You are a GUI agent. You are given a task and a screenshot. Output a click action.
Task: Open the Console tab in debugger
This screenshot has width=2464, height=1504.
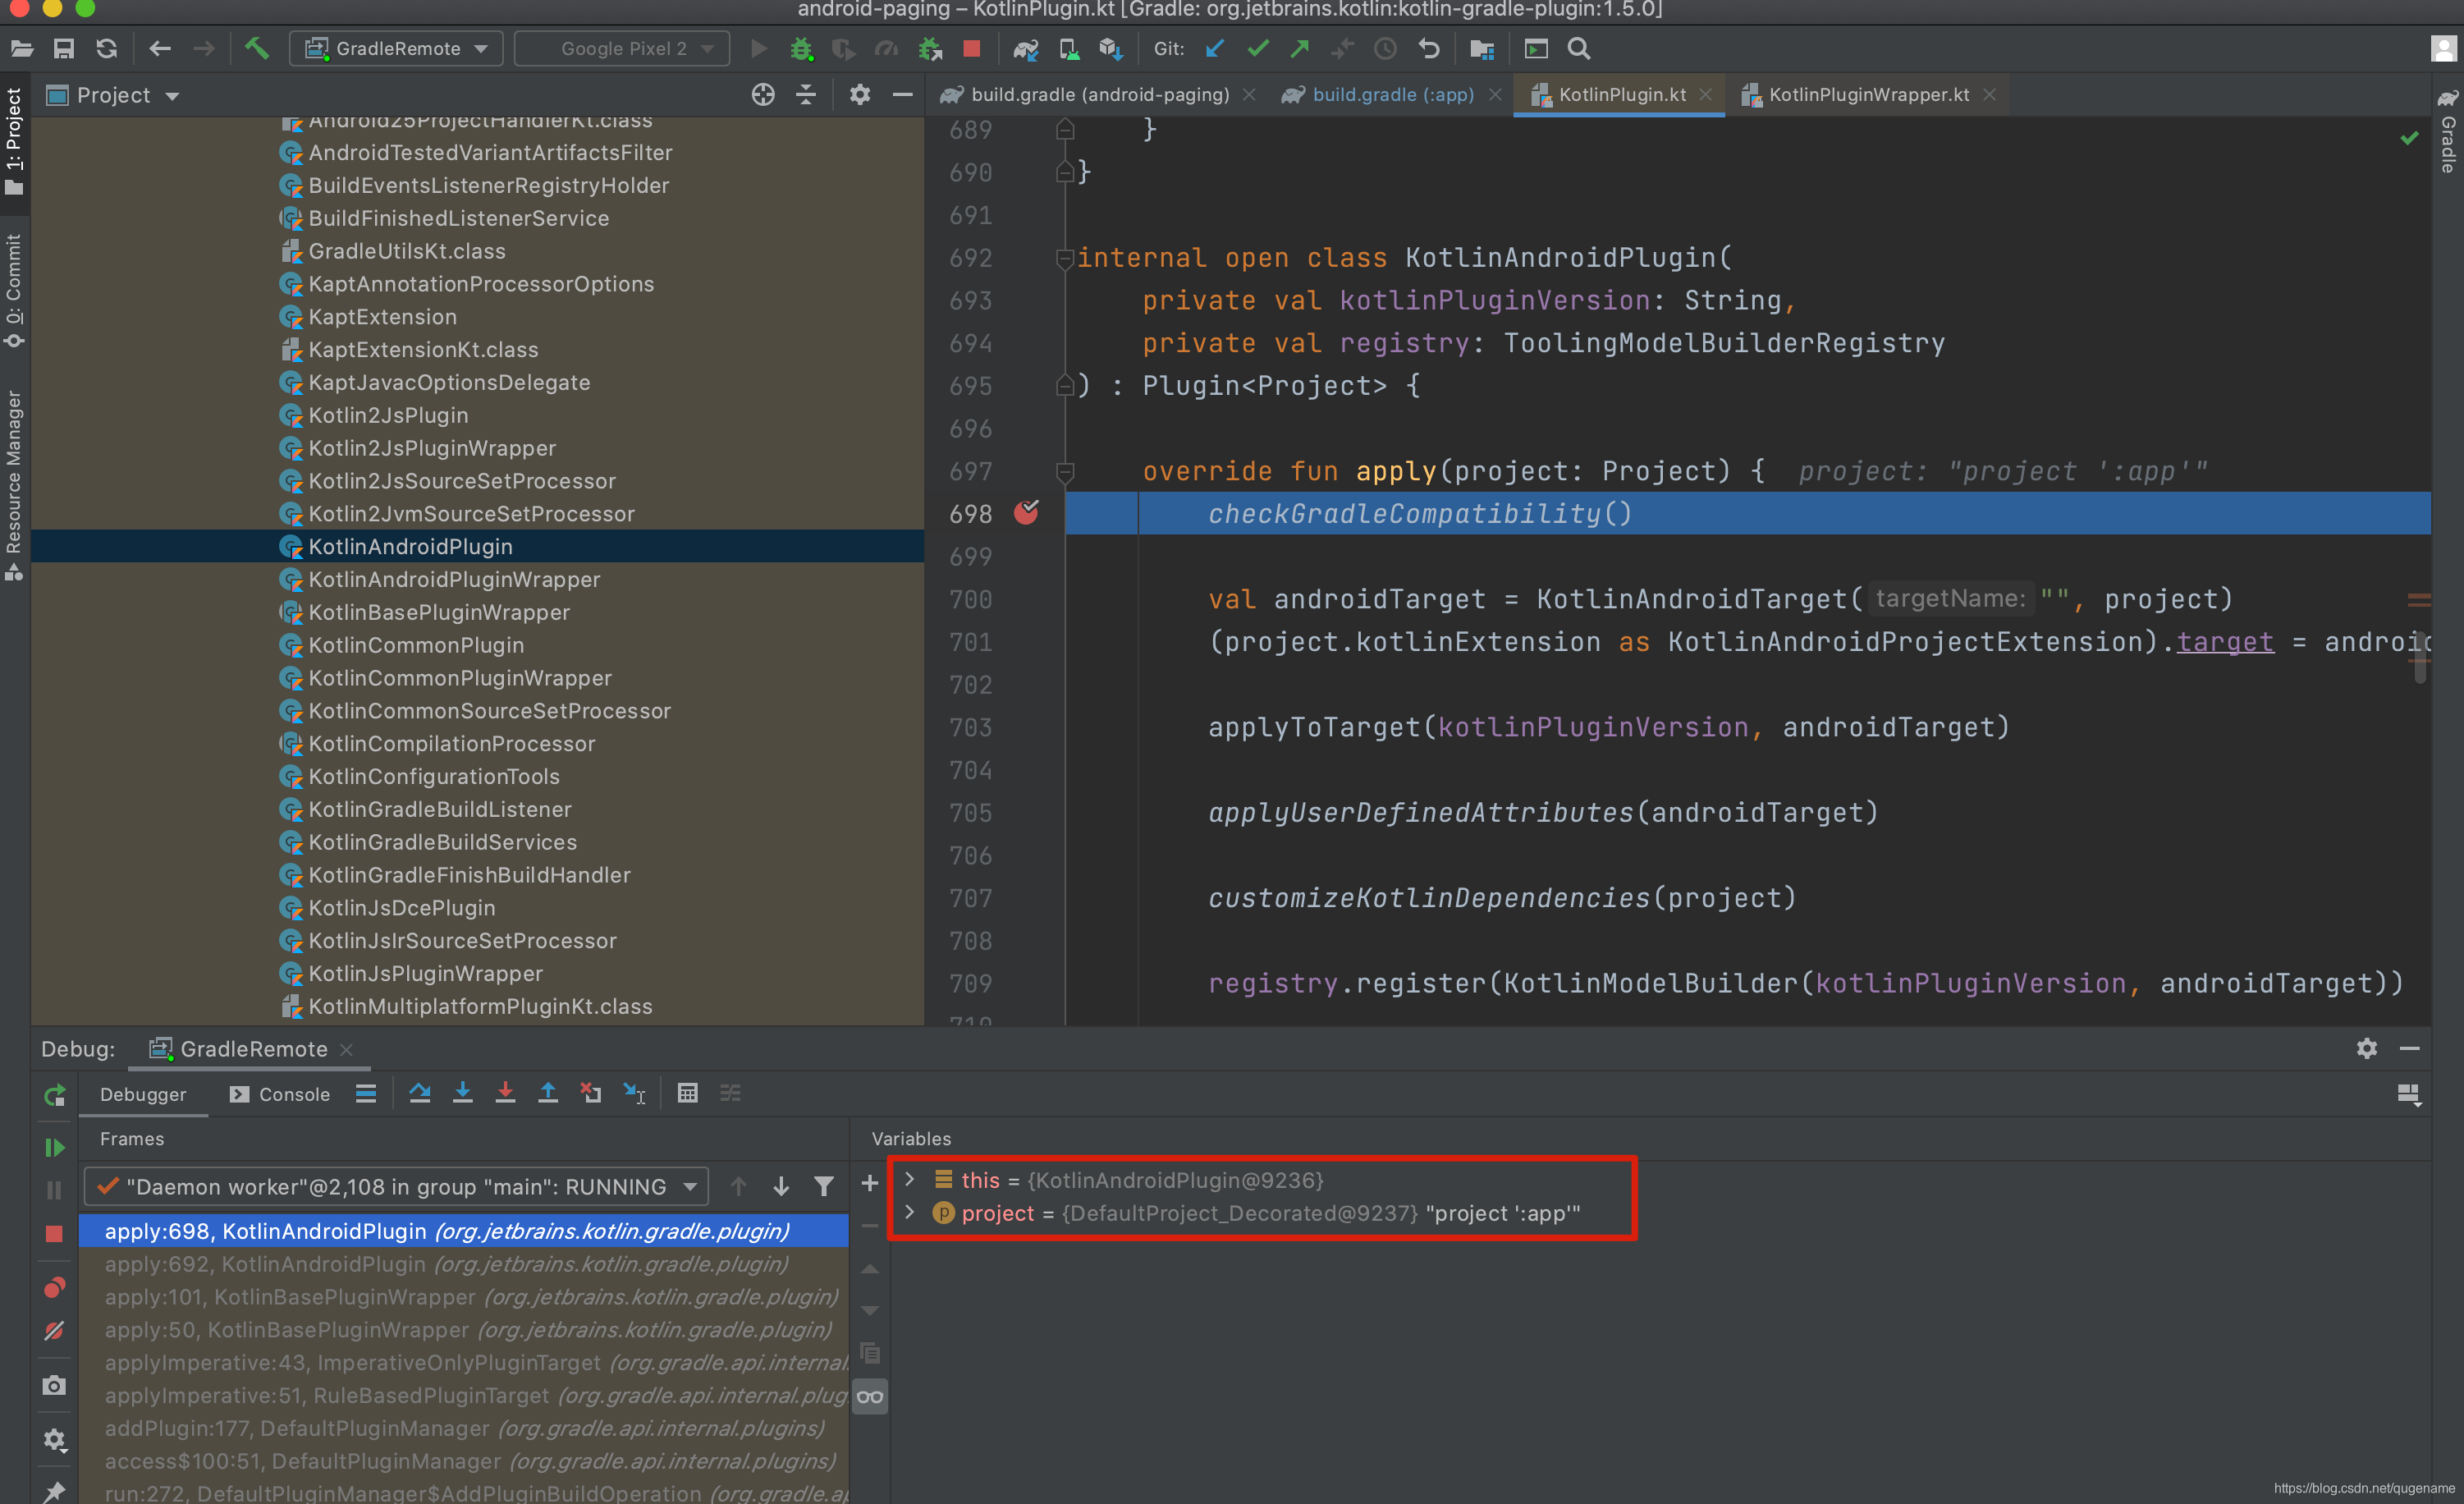tap(280, 1094)
